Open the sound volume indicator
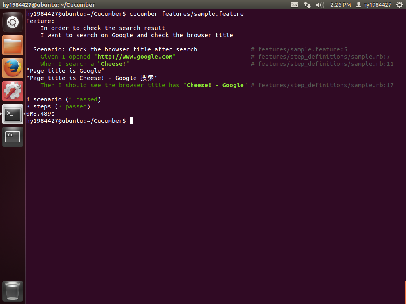Screen dimensions: 406x304 coord(320,5)
